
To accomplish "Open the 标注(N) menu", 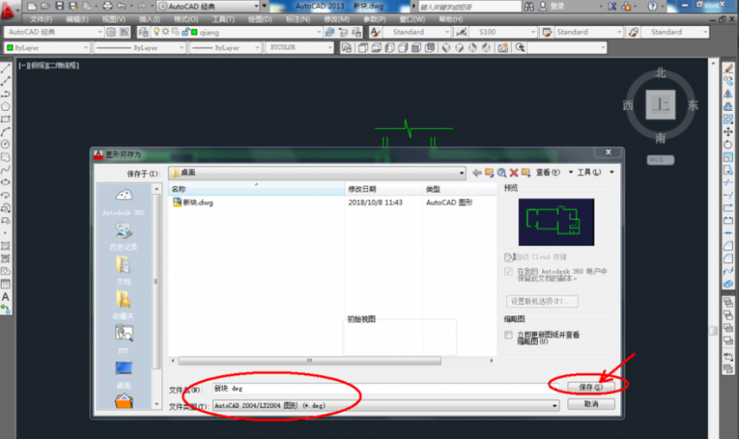I will [x=298, y=19].
